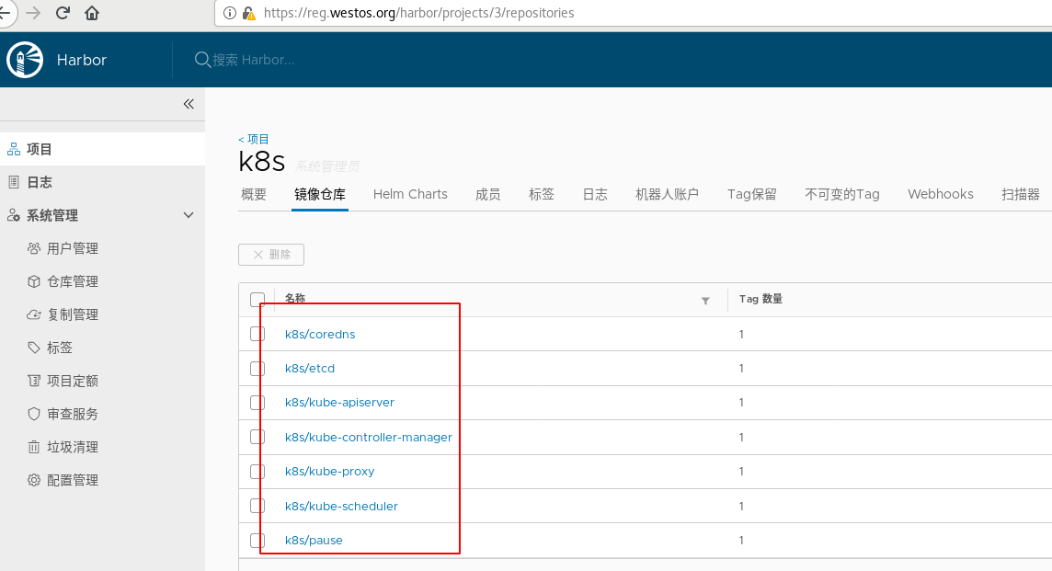Click the site information icon in address bar
The image size is (1052, 571).
point(230,13)
